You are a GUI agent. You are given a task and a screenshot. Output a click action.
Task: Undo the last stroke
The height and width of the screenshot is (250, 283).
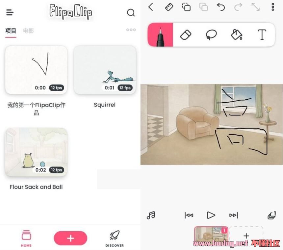[x=221, y=7]
